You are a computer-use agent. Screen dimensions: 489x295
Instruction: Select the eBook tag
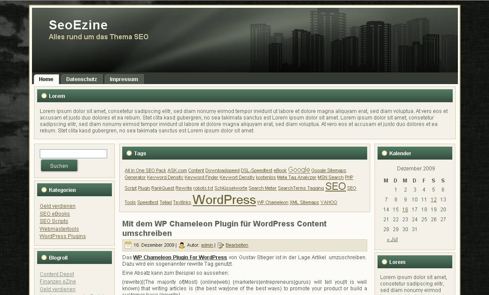click(x=280, y=170)
